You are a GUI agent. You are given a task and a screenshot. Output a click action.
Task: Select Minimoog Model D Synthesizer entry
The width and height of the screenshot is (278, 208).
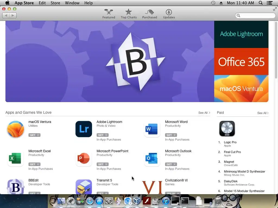(x=245, y=171)
